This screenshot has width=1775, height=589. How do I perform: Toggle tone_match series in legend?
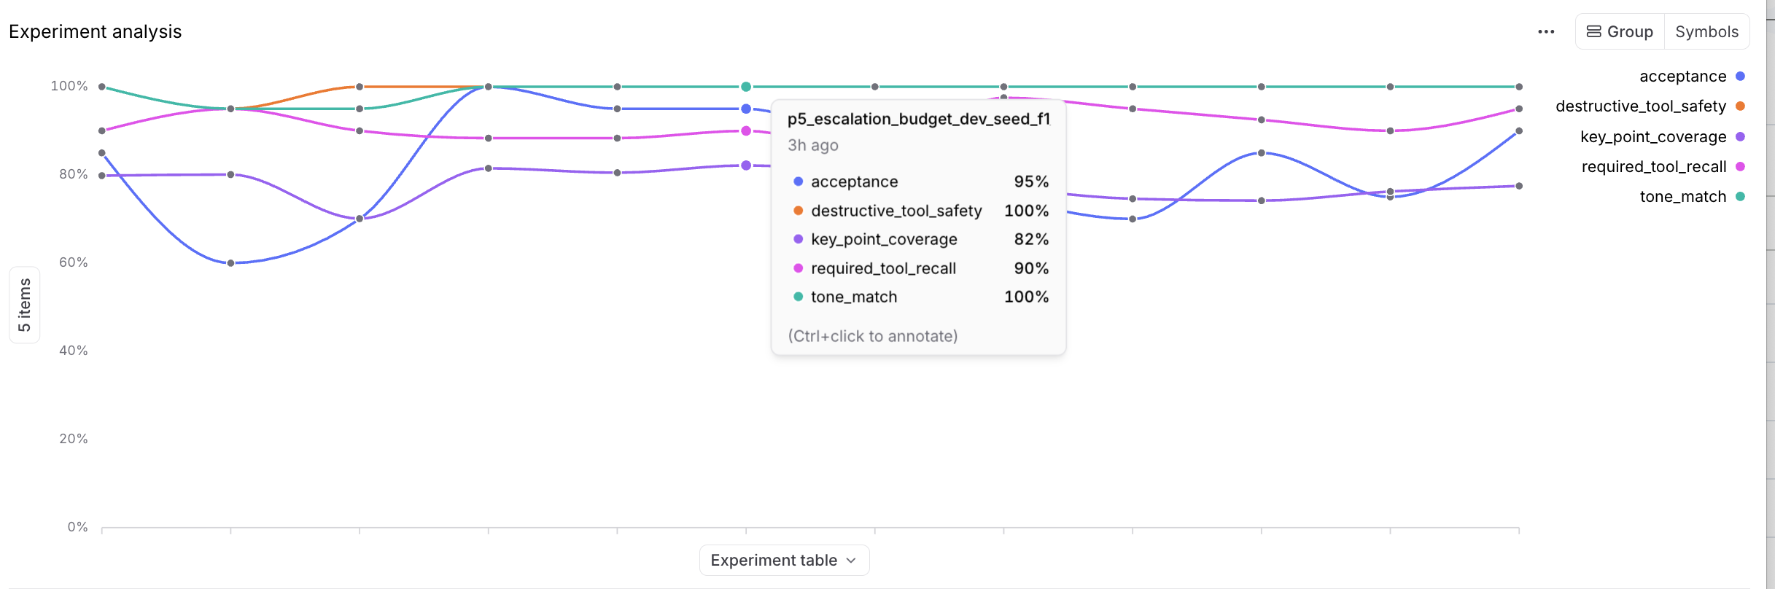point(1692,197)
